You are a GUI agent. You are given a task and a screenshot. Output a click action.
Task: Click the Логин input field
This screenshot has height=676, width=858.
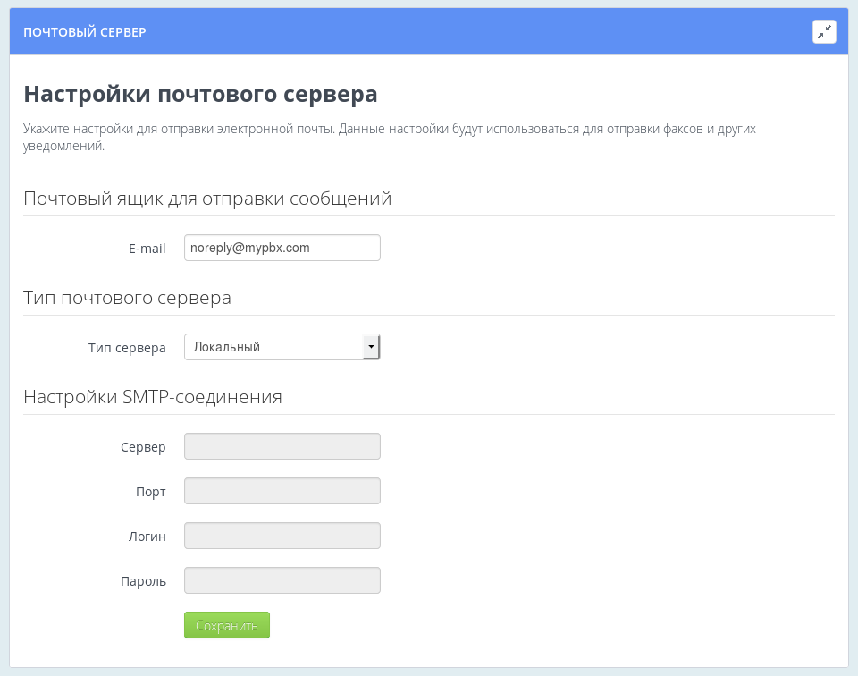point(282,535)
